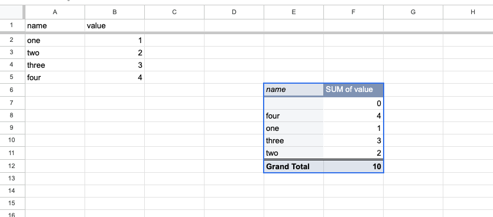This screenshot has width=493, height=217.
Task: Select column D header
Action: (x=234, y=12)
